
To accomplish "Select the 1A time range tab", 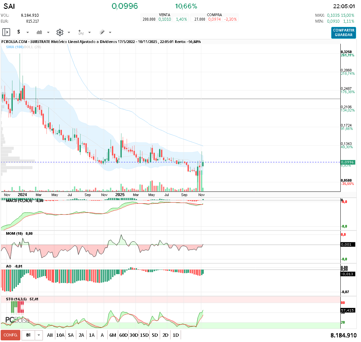I will pos(92,335).
